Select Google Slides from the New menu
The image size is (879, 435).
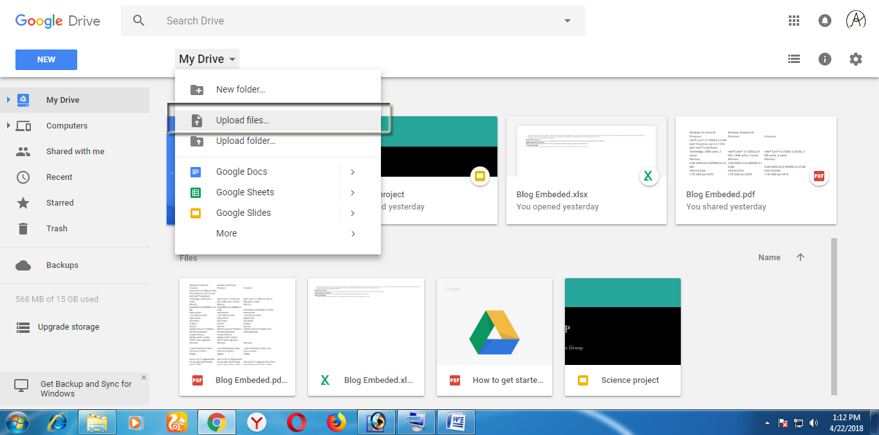[245, 213]
